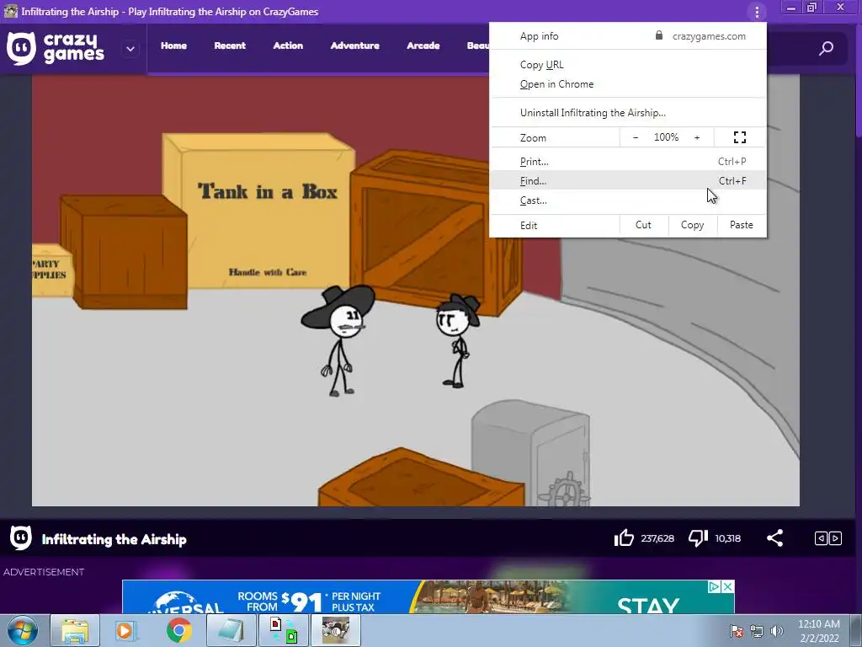
Task: Select the Action category
Action: (288, 45)
